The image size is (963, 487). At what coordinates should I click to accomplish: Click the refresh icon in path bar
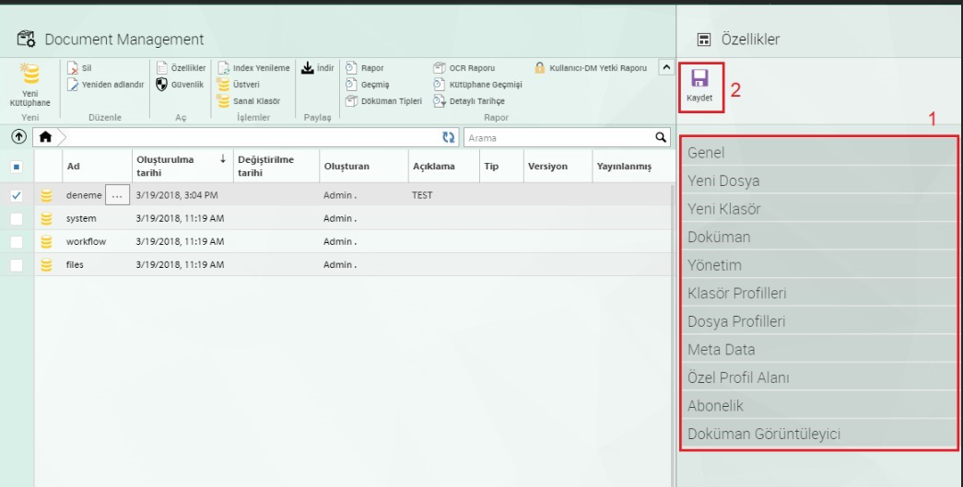coord(449,137)
